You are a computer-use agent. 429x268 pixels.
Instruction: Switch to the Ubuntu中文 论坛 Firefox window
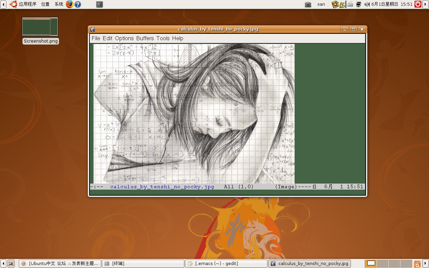click(60, 264)
